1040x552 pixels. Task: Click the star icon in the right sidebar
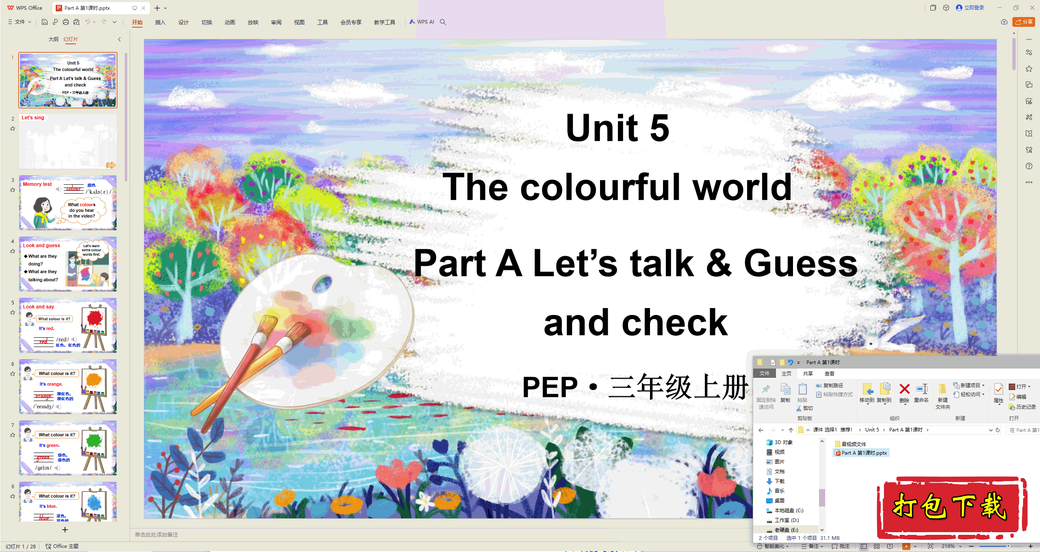point(1029,69)
